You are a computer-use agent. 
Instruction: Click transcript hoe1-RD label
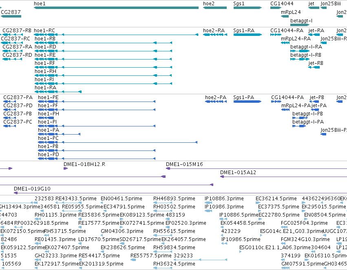pyautogui.click(x=45, y=47)
